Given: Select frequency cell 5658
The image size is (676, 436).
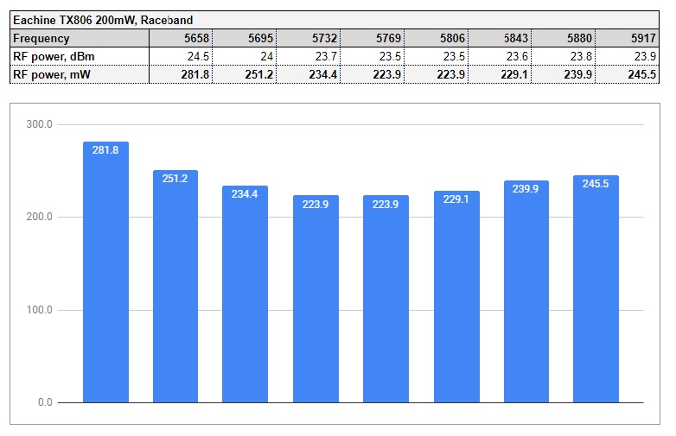Looking at the screenshot, I should (x=181, y=38).
